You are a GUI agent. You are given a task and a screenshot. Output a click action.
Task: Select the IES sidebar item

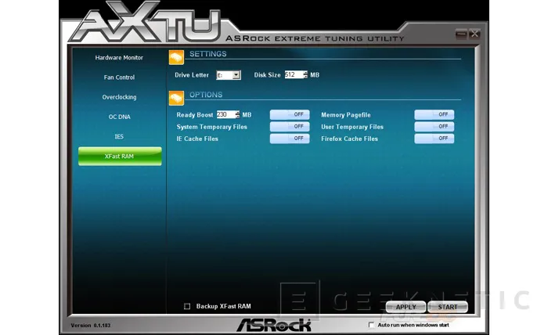pyautogui.click(x=119, y=137)
